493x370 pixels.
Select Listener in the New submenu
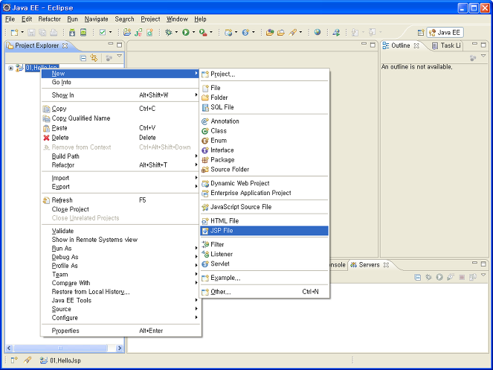265,254
